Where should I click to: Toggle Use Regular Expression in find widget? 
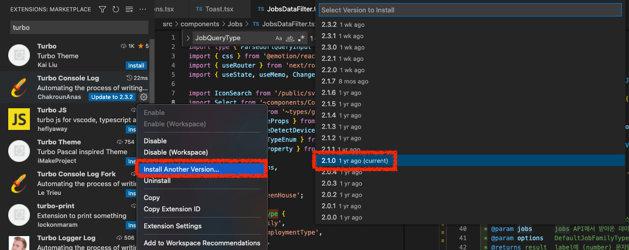[301, 38]
